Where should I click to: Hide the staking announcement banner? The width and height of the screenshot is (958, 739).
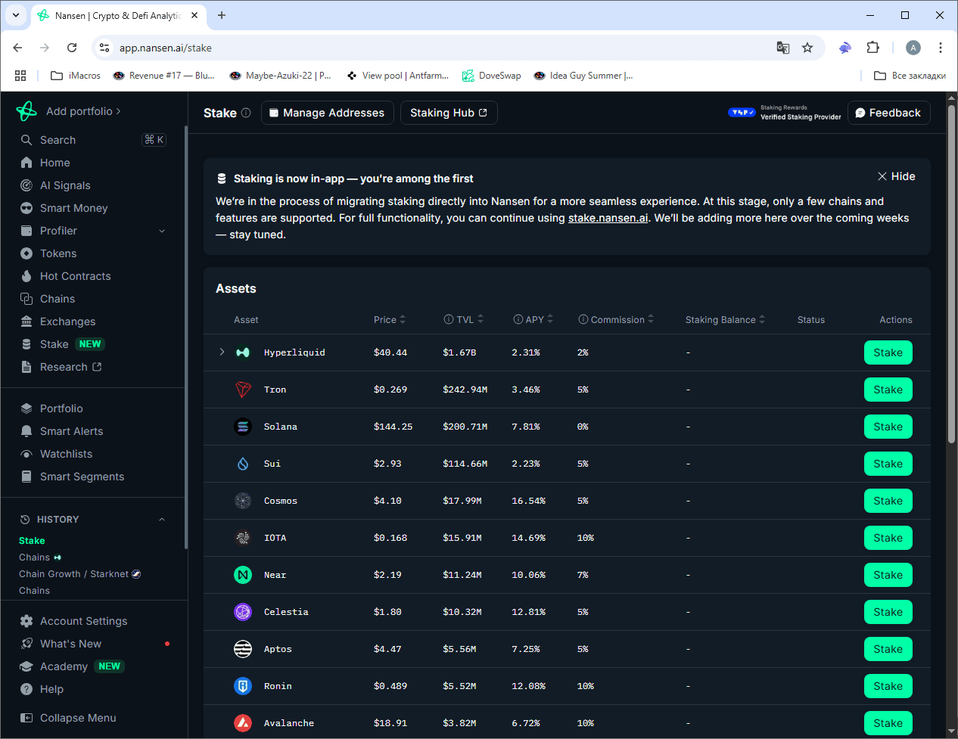(897, 176)
